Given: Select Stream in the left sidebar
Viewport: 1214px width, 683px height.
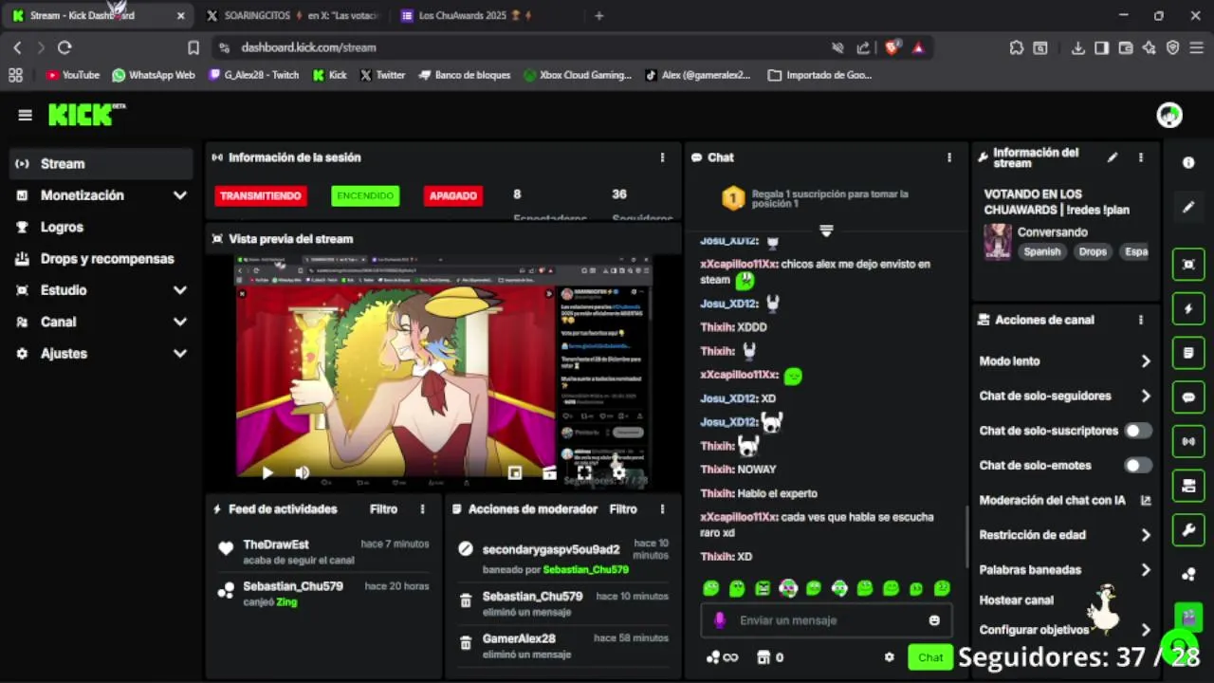Looking at the screenshot, I should pos(100,163).
